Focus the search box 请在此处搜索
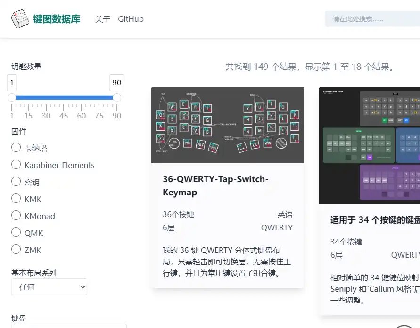Viewport: 420px width, 328px height. click(372, 19)
